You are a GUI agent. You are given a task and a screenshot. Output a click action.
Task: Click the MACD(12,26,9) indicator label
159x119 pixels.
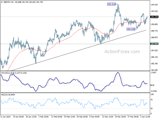coord(8,73)
